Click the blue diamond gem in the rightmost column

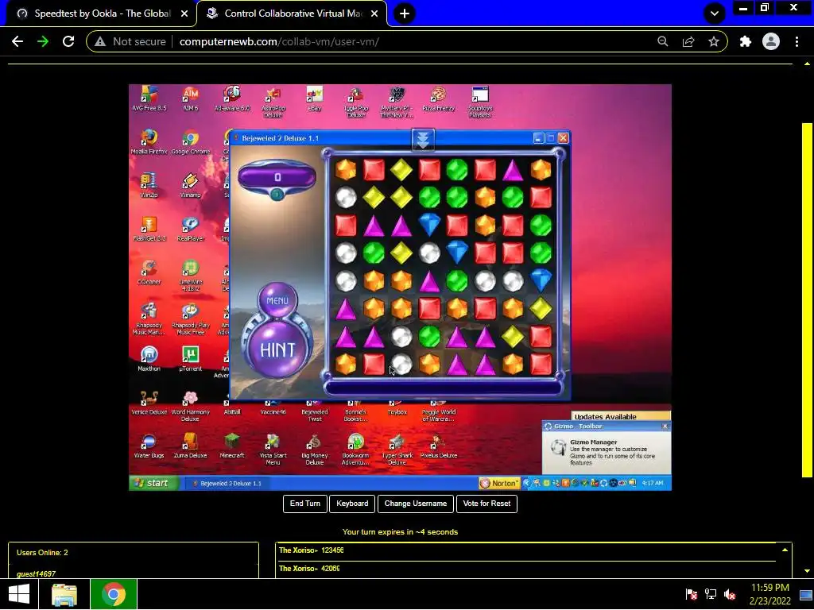541,280
